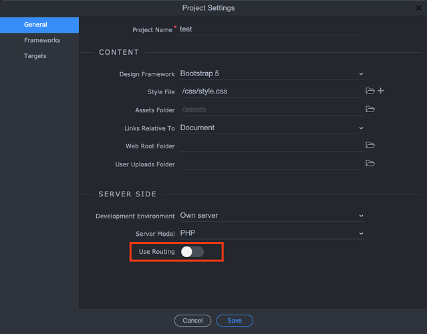Browse for User Uploads Folder icon
427x334 pixels.
[x=370, y=163]
